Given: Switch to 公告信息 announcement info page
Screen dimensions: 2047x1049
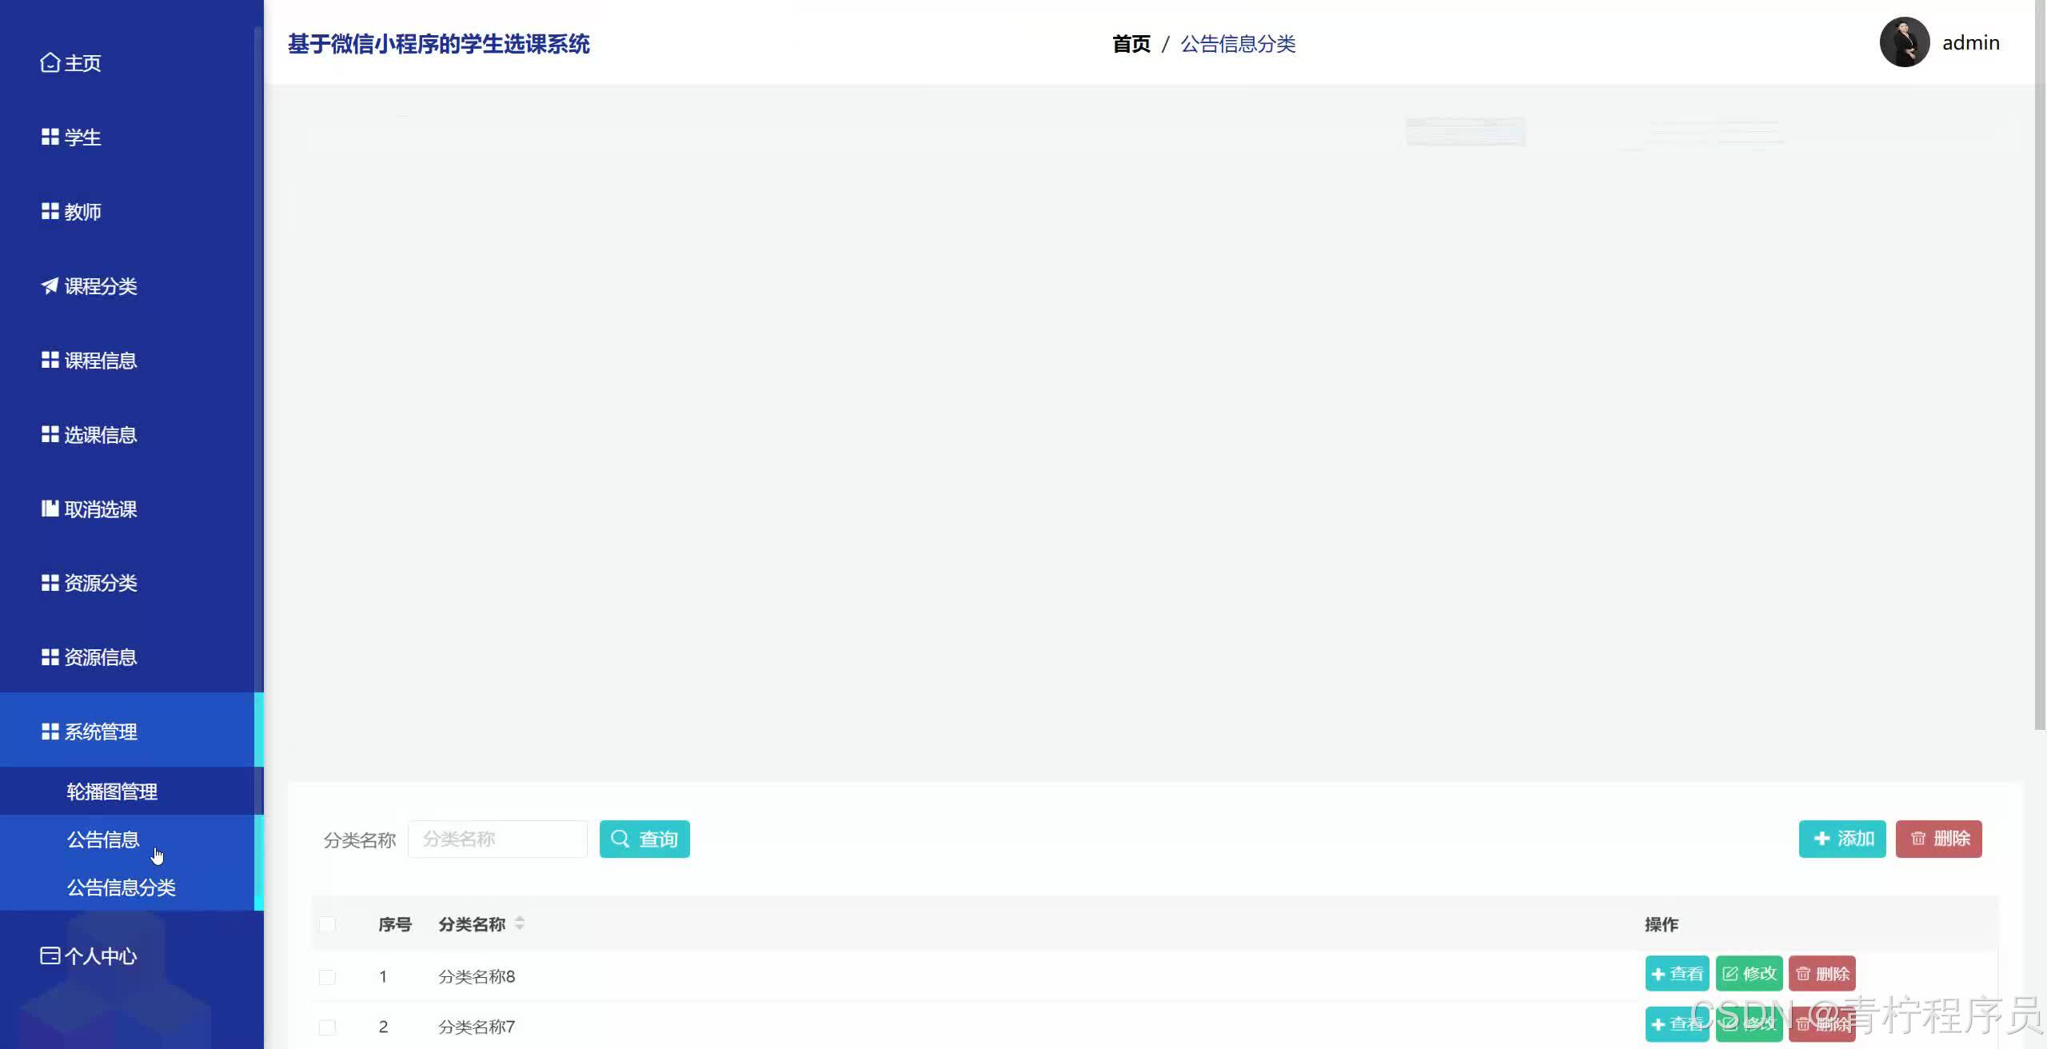Looking at the screenshot, I should click(x=102, y=840).
